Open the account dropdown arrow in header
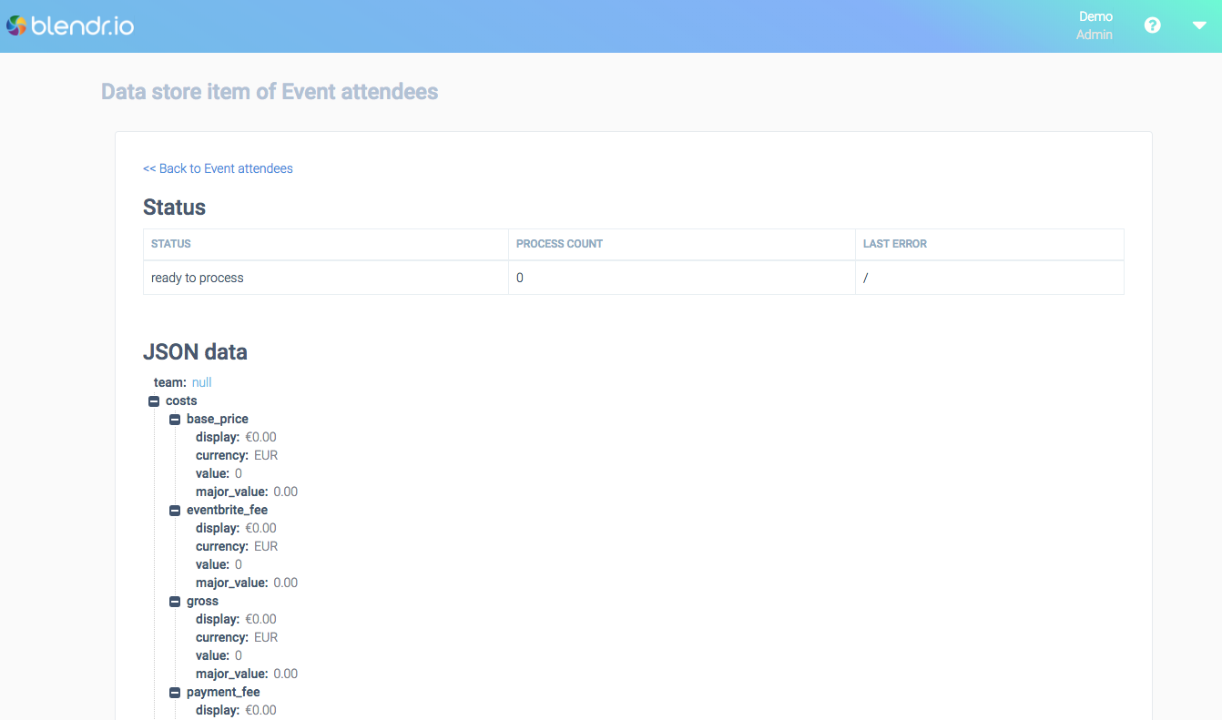1222x720 pixels. pyautogui.click(x=1199, y=25)
